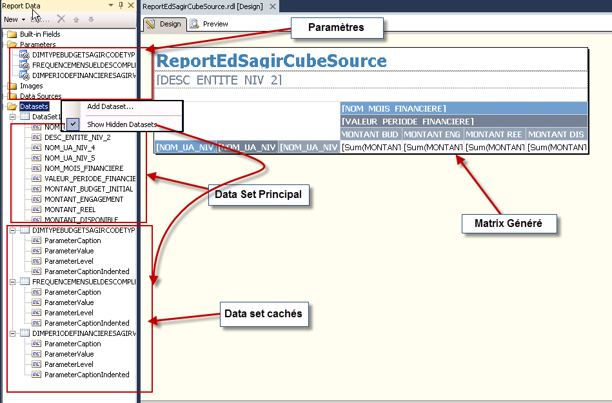
Task: Click the MONTANT_REEL field icon
Action: [x=38, y=210]
